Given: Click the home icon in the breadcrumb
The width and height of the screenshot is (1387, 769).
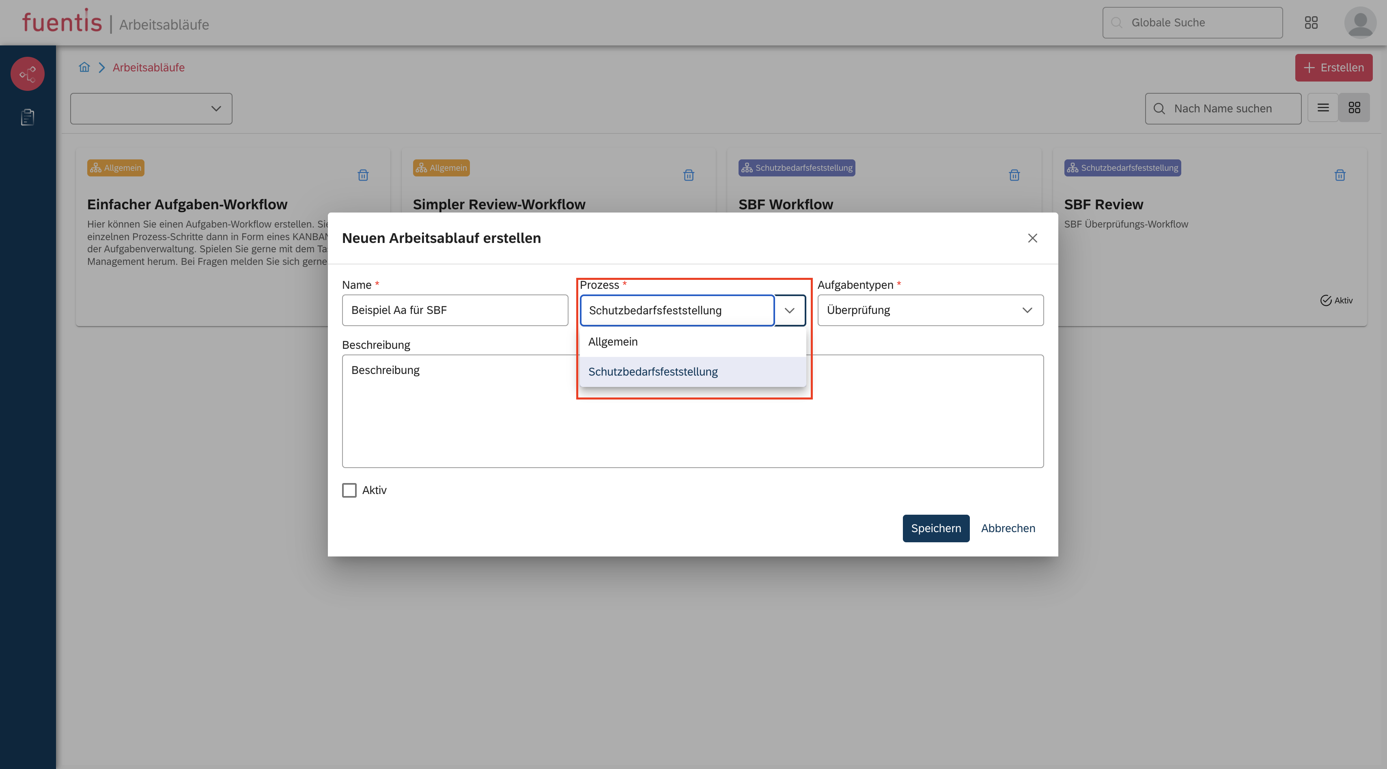Looking at the screenshot, I should 84,67.
